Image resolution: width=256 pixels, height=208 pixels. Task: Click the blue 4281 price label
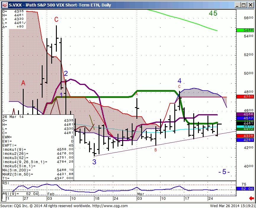coord(245,140)
